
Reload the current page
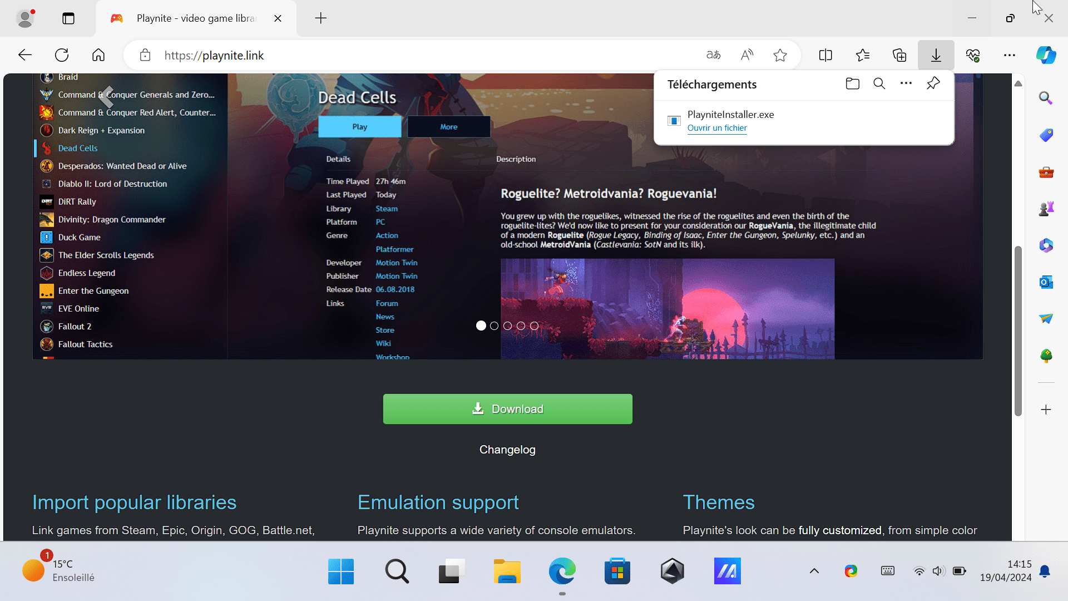62,55
